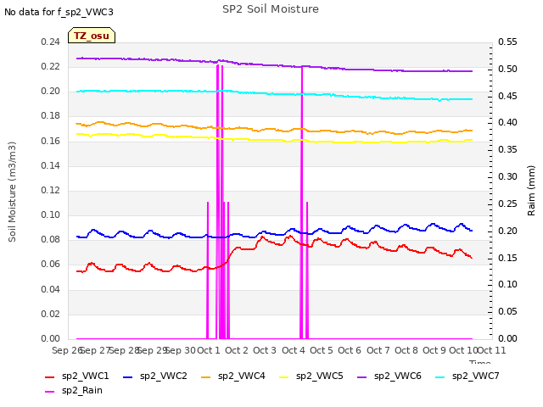Click the red sp2_VWC1 legend swatch
This screenshot has height=407, width=543.
click(x=50, y=376)
